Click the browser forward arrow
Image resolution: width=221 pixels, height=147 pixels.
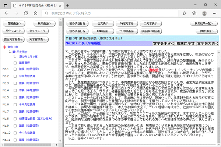coord(16,13)
